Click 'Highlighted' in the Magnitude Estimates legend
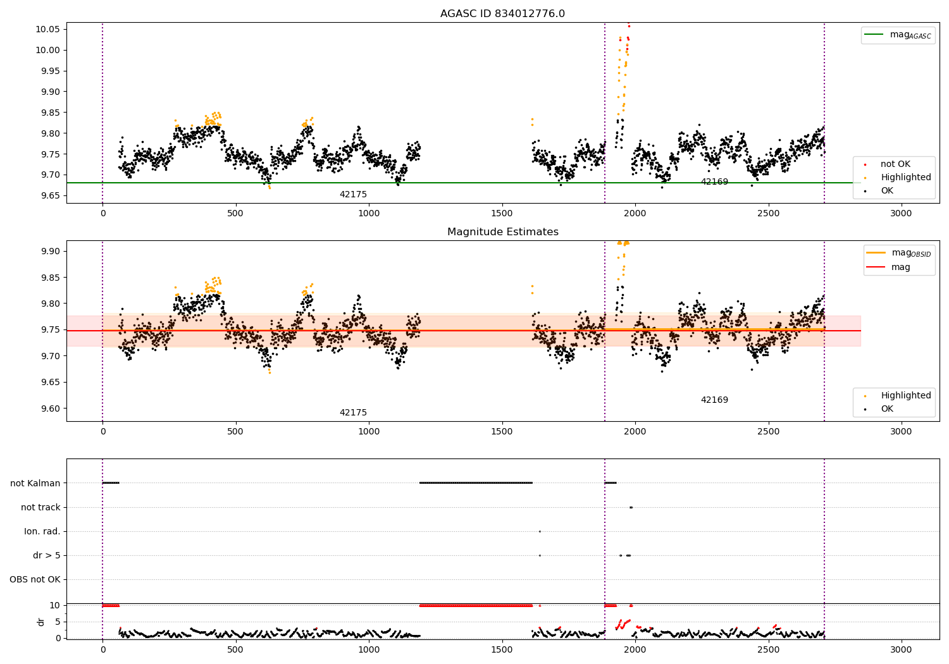The height and width of the screenshot is (664, 949). [906, 396]
